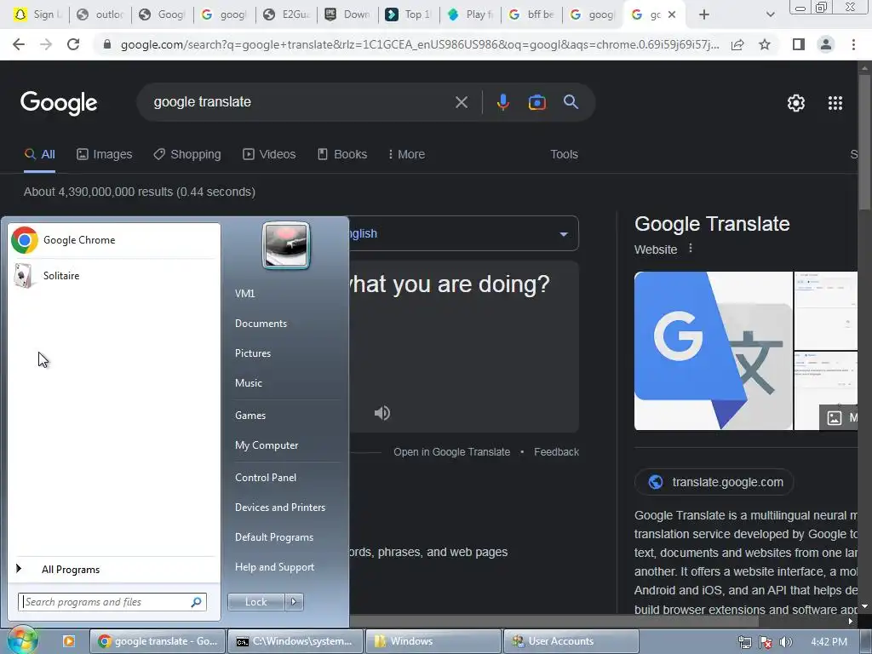Image resolution: width=872 pixels, height=654 pixels.
Task: Start voice search with microphone icon
Action: 502,102
